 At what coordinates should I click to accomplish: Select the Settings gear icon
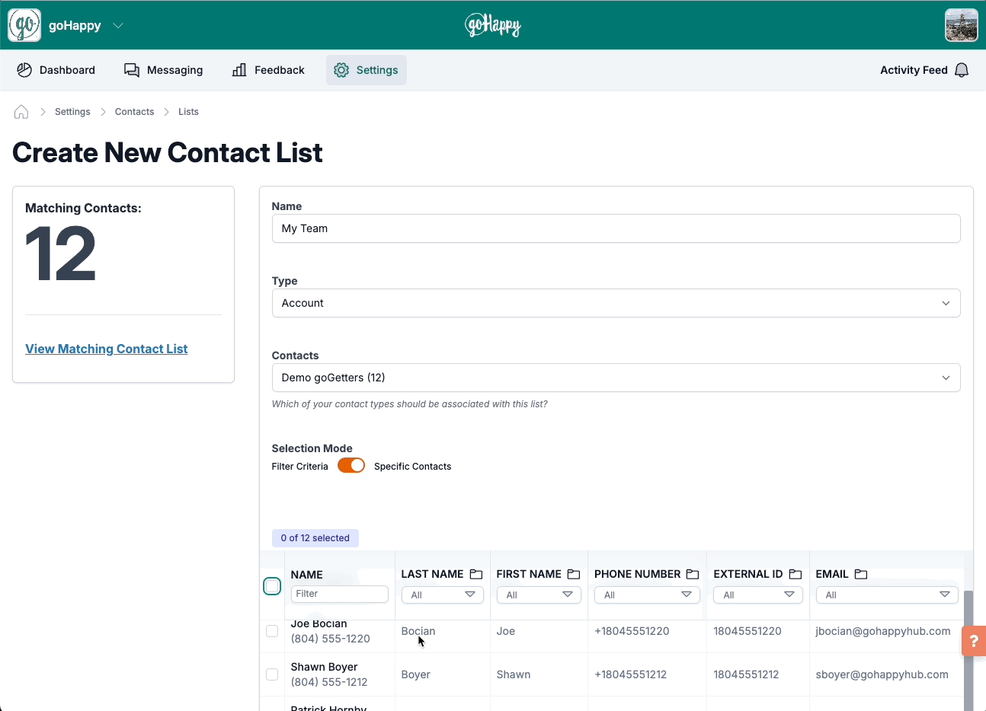(341, 69)
